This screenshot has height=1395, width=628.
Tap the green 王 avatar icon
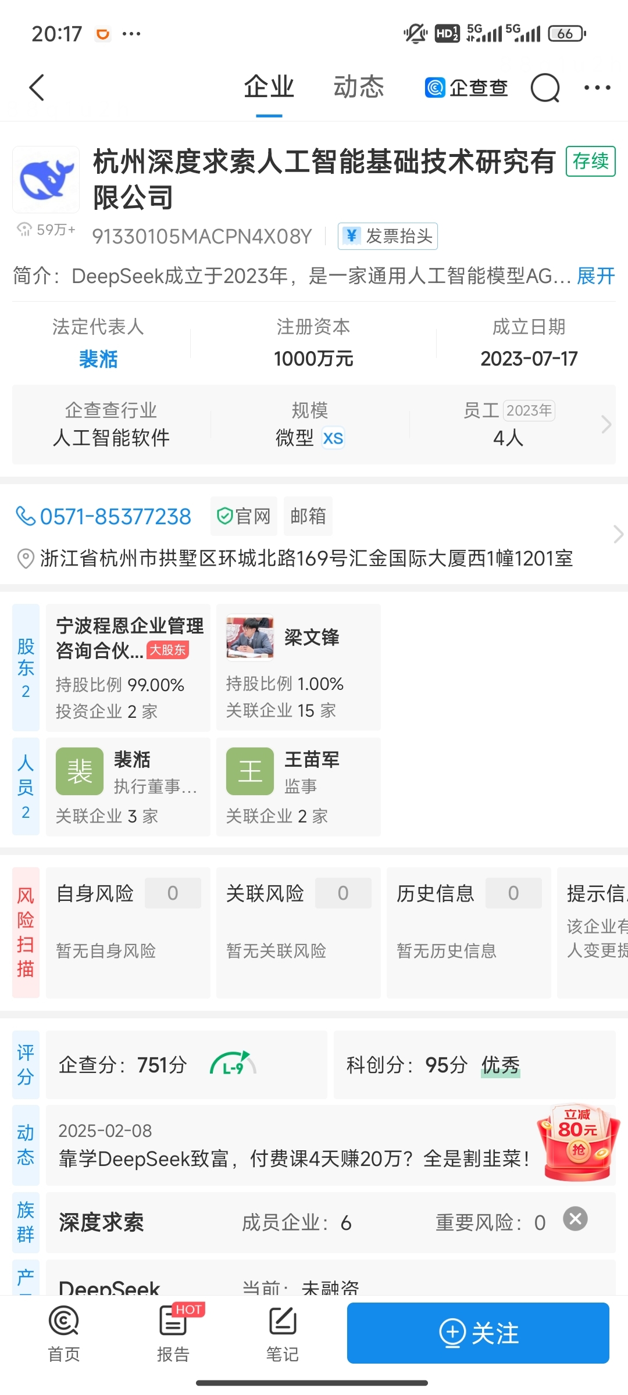250,771
